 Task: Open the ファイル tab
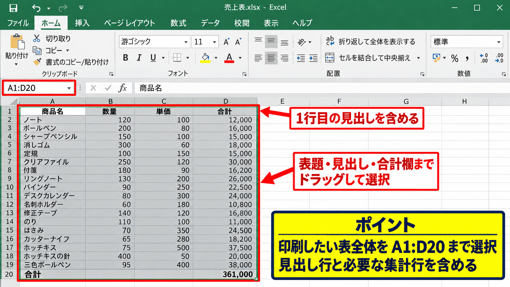[18, 23]
